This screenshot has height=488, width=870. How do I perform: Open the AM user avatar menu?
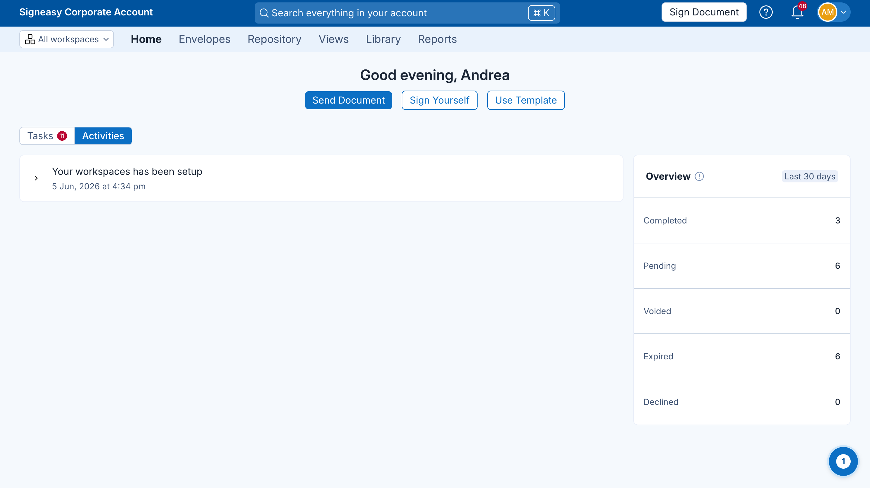[x=827, y=12]
